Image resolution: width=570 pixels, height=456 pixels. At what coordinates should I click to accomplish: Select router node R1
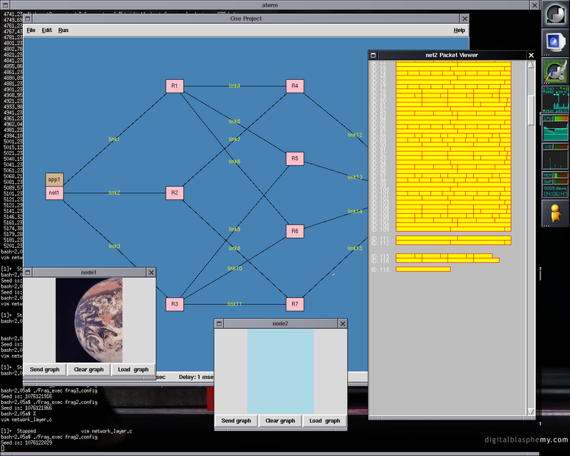tap(175, 86)
